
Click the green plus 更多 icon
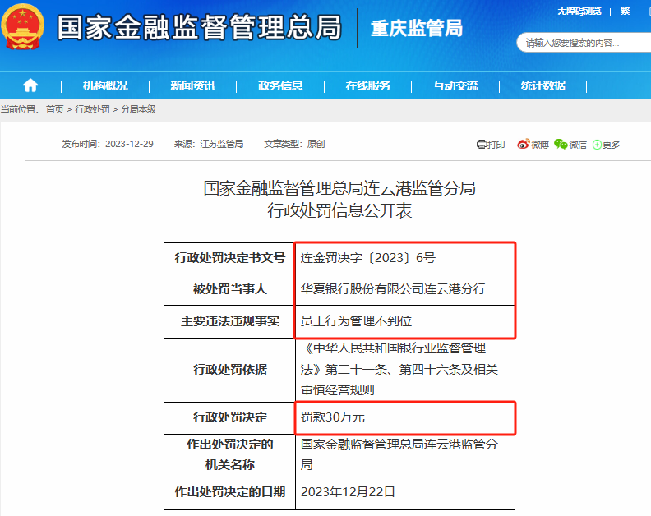[597, 145]
